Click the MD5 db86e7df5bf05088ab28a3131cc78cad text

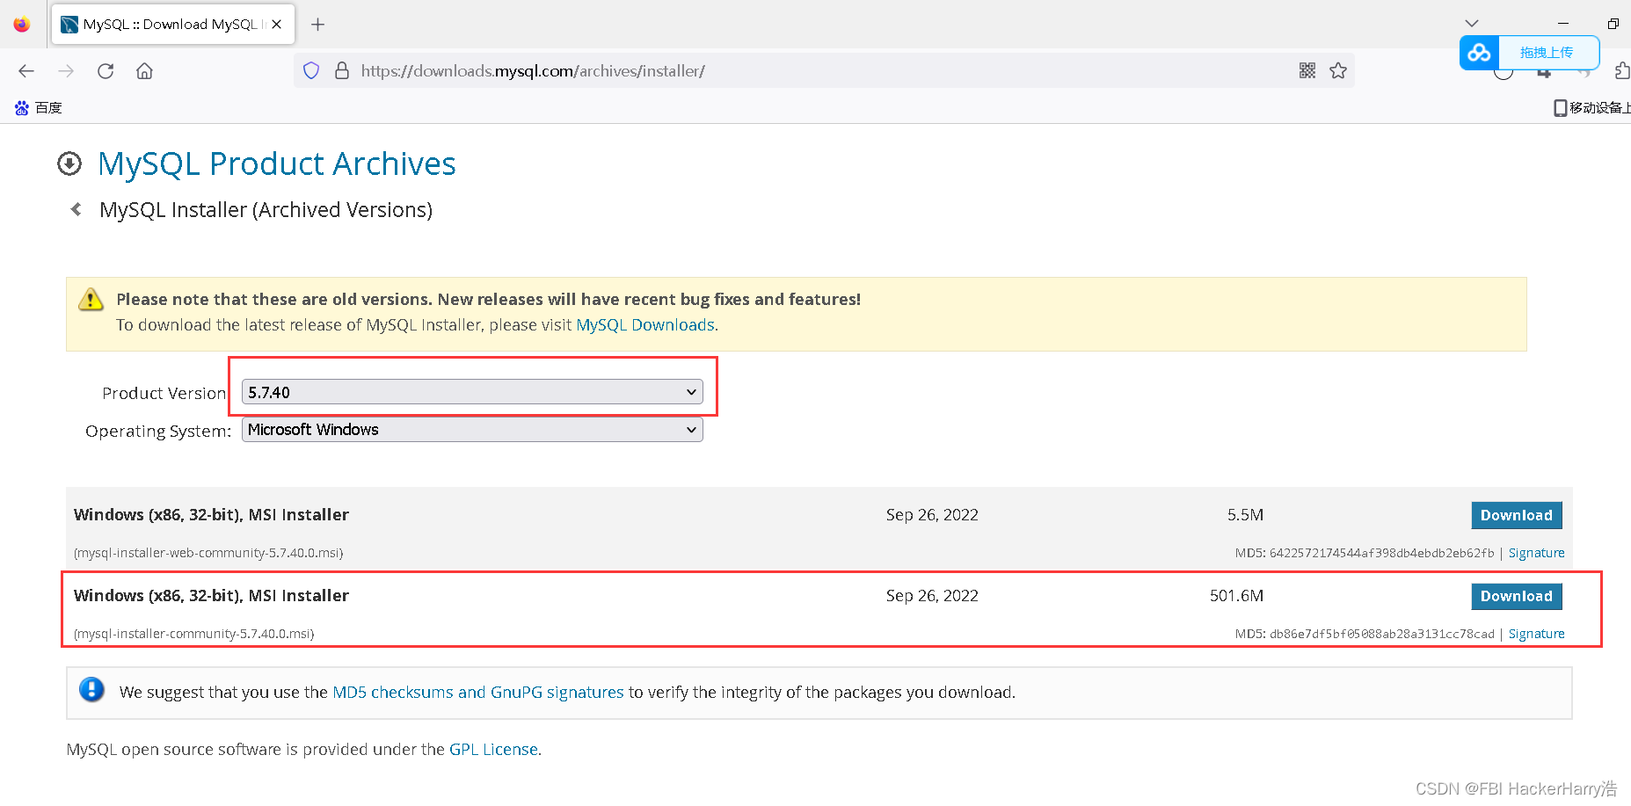coord(1365,634)
